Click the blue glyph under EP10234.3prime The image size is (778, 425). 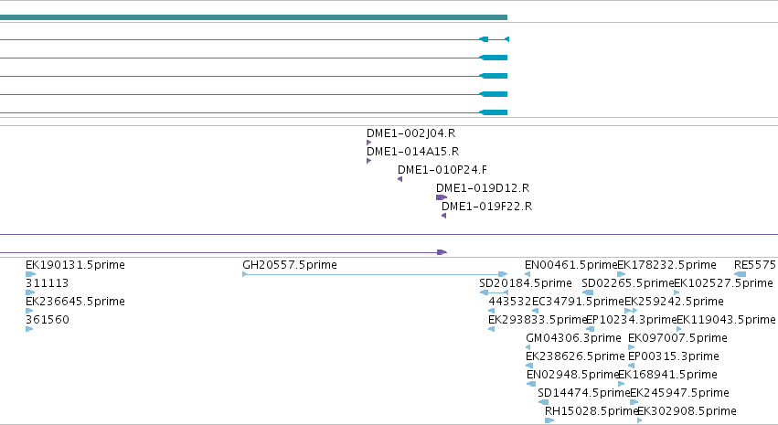coord(590,329)
